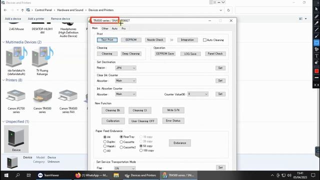Screen dimensions: 320x180
Task: Click Set button for Clear Ink Counter
Action: tap(220, 81)
